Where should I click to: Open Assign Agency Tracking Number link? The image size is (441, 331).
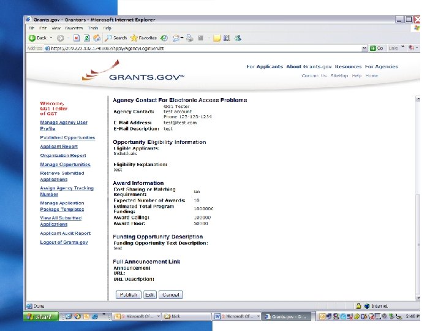[x=67, y=191]
